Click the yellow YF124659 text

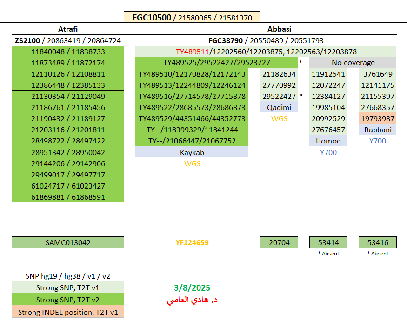coord(192,242)
